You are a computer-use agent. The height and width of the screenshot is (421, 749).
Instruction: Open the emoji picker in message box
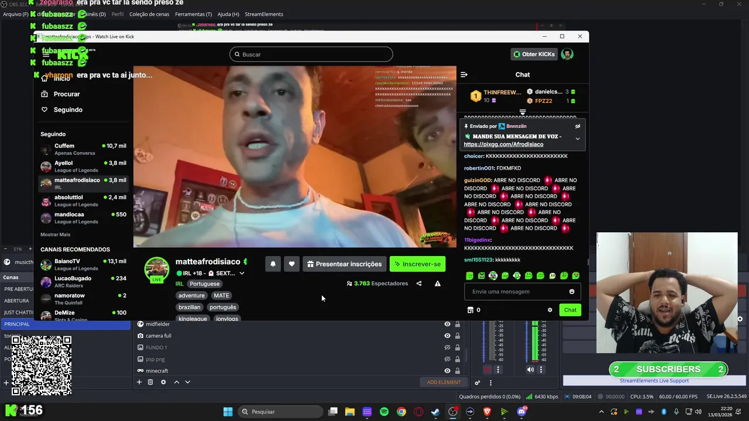572,292
